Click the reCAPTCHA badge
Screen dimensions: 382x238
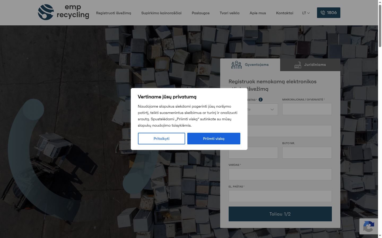click(x=369, y=226)
